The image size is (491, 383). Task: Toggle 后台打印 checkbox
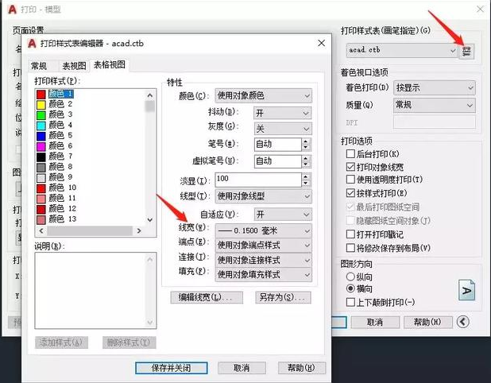(350, 154)
